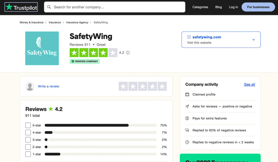The width and height of the screenshot is (278, 162).
Task: Open the TrustScore info icon next to 4.2
Action: 128,53
